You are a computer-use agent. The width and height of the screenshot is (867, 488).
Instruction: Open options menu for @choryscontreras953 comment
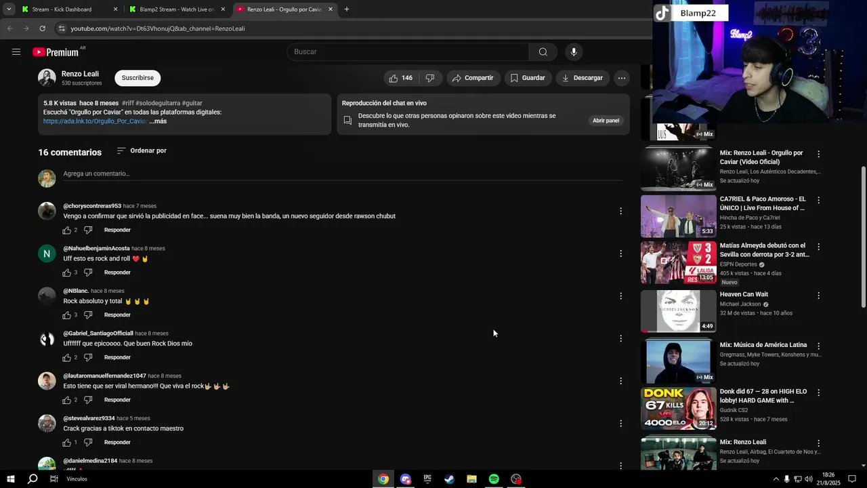tap(620, 211)
